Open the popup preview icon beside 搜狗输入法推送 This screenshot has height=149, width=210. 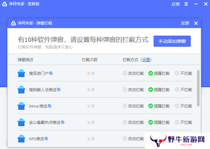[59, 90]
